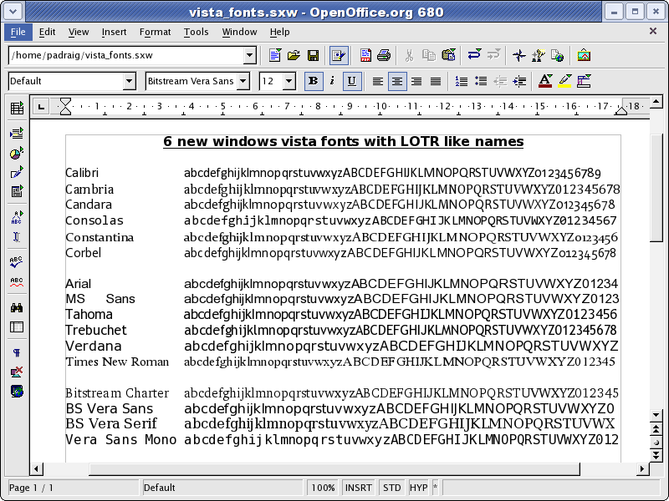669x501 pixels.
Task: Toggle INSRT insert mode in status bar
Action: (358, 488)
